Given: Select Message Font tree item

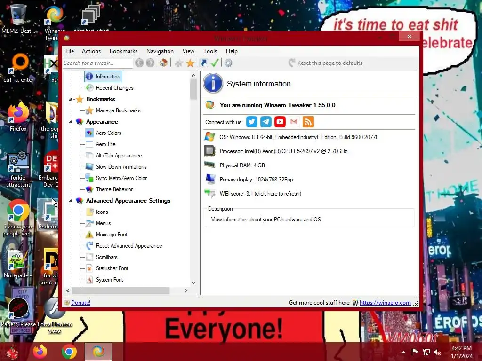Looking at the screenshot, I should [111, 235].
